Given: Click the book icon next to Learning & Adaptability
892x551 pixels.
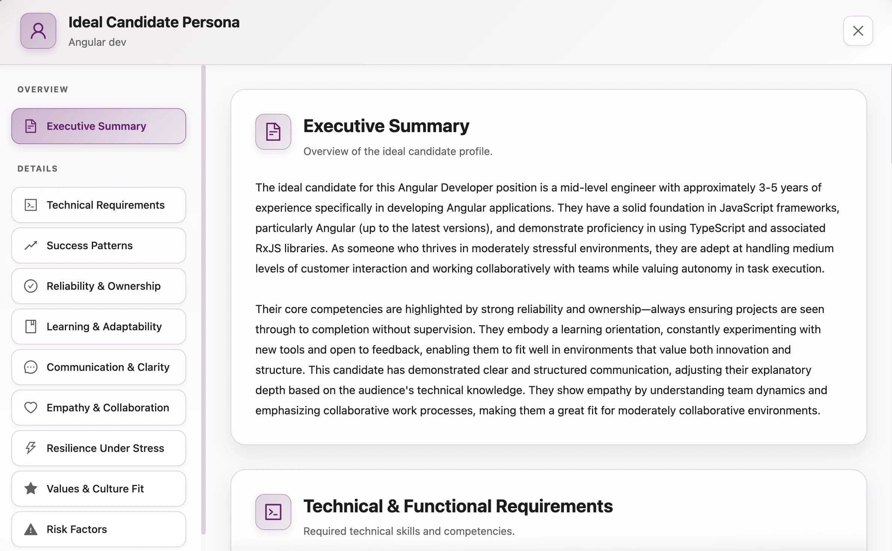Looking at the screenshot, I should (x=30, y=327).
